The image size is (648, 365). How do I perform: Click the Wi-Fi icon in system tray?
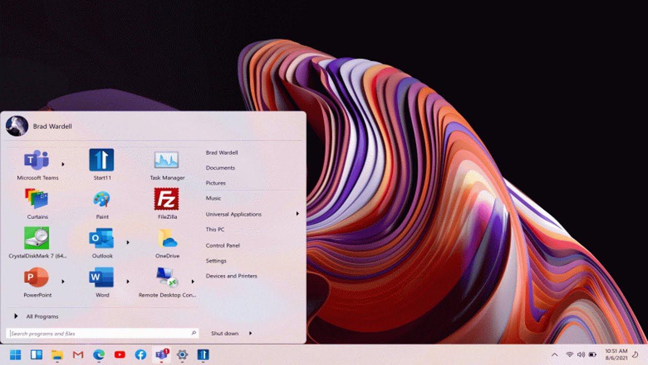click(x=570, y=354)
